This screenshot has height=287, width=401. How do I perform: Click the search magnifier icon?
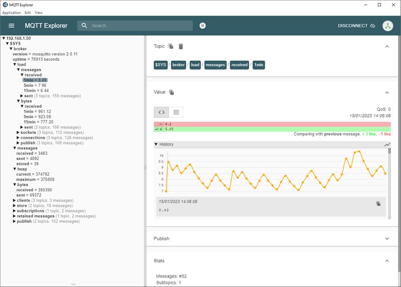click(x=84, y=26)
